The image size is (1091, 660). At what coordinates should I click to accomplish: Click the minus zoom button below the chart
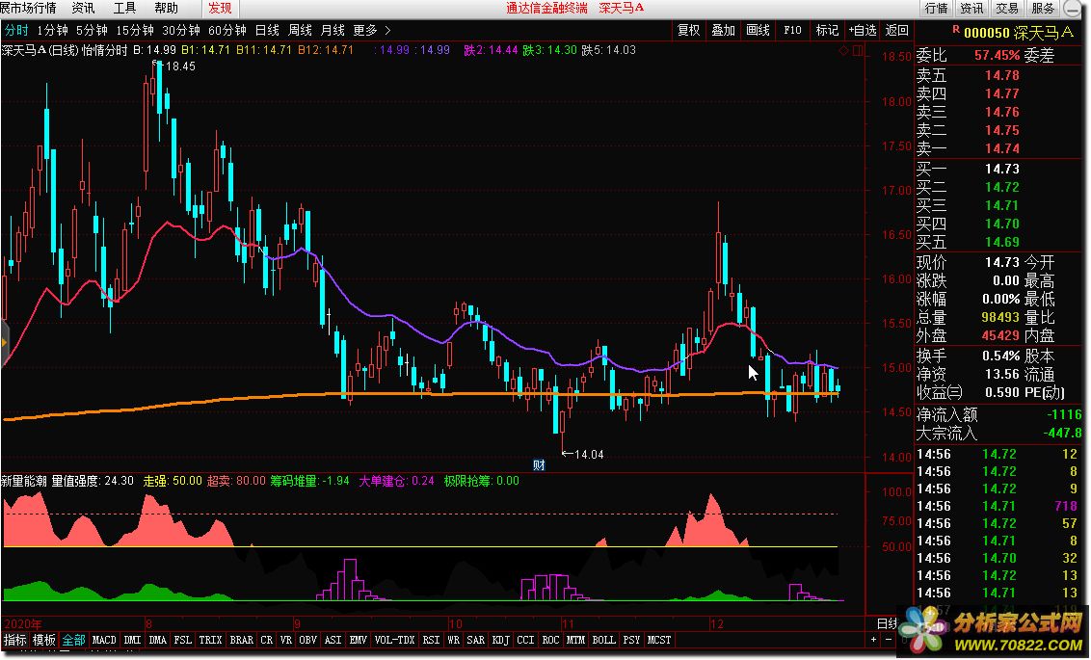point(887,640)
